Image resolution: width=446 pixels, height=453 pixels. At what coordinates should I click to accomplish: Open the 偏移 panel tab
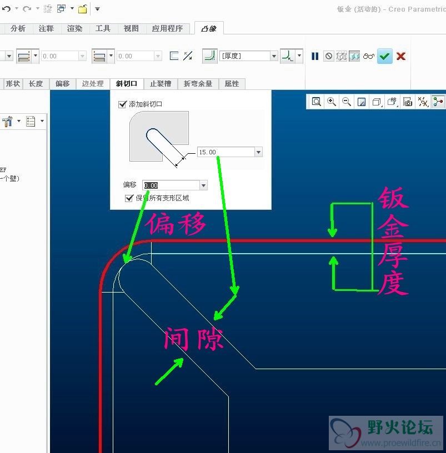coord(62,84)
